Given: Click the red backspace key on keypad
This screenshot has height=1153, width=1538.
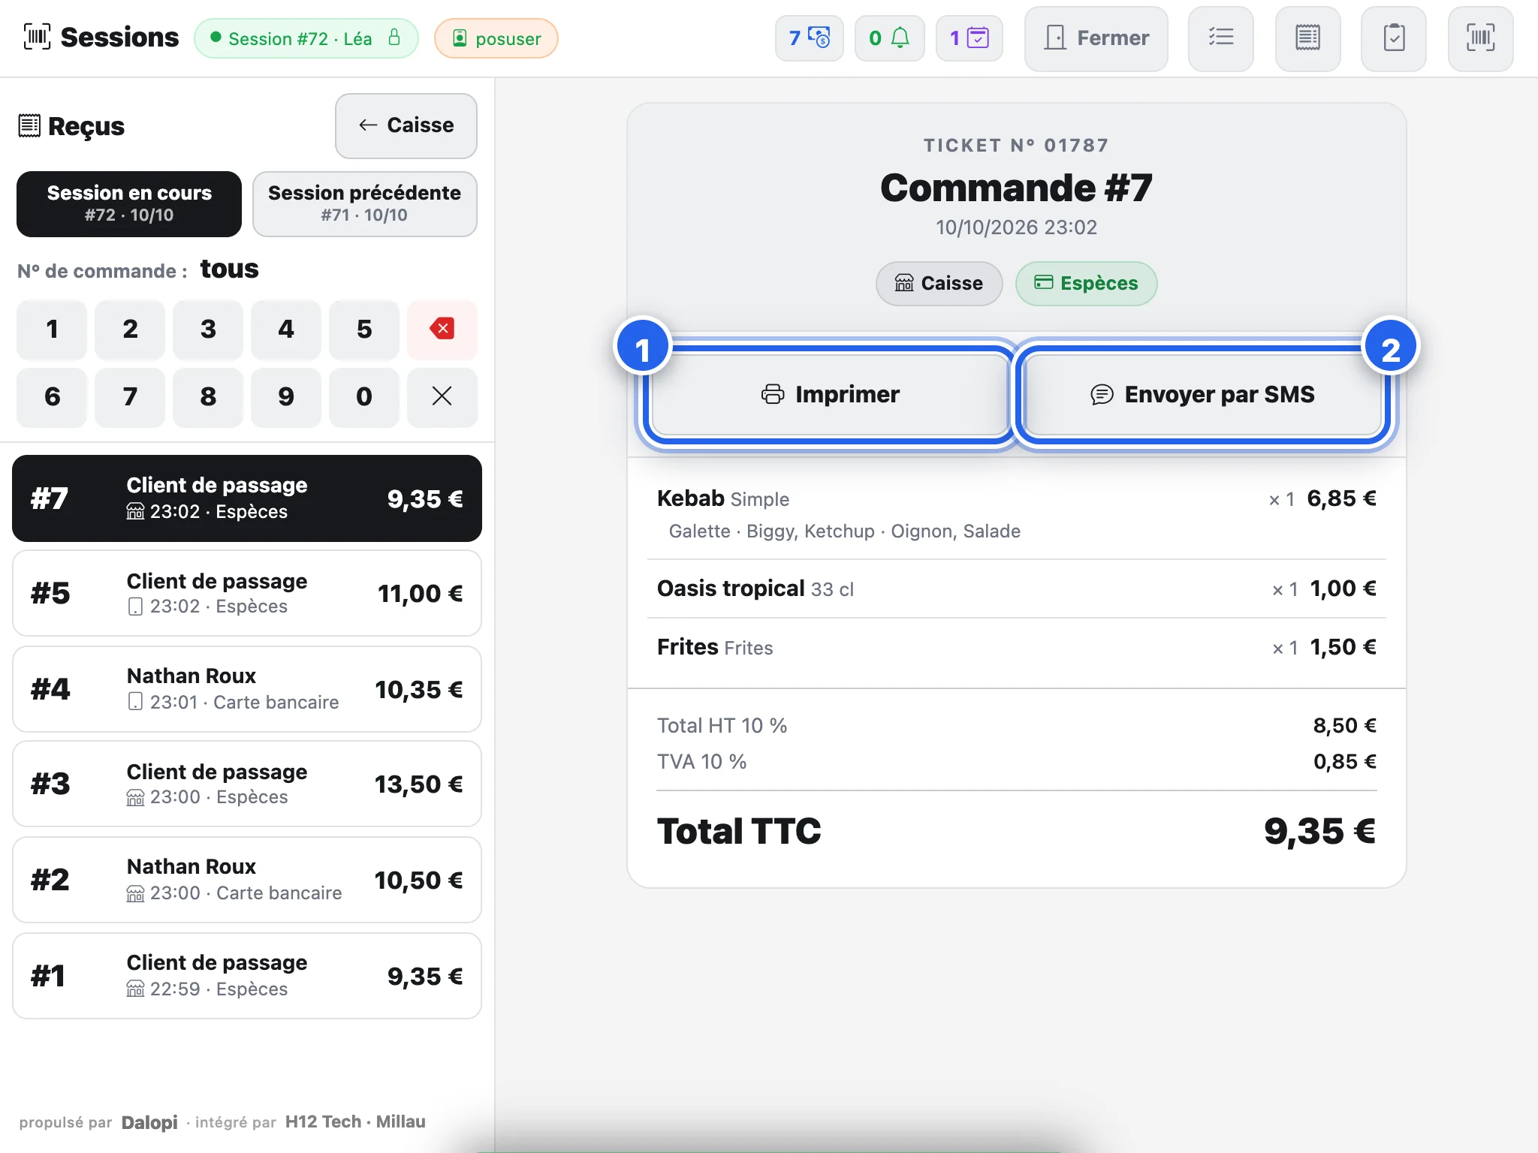Looking at the screenshot, I should click(442, 329).
